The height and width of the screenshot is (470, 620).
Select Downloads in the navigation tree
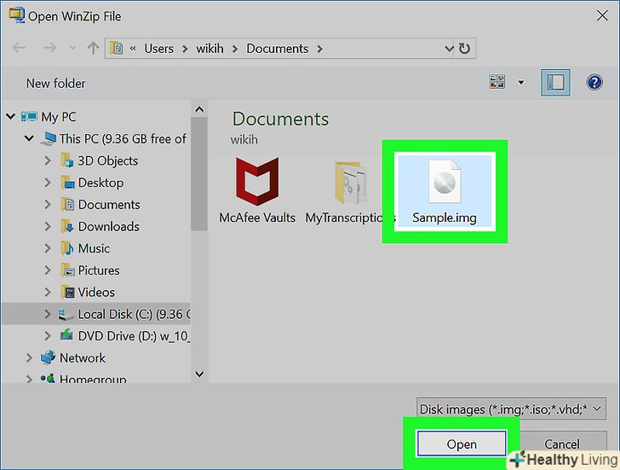point(108,226)
